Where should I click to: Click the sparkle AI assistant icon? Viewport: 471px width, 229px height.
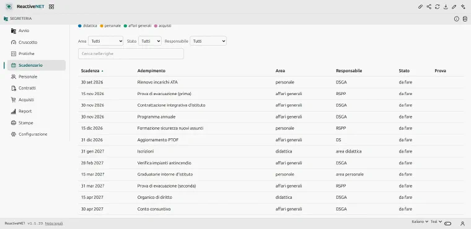click(463, 7)
